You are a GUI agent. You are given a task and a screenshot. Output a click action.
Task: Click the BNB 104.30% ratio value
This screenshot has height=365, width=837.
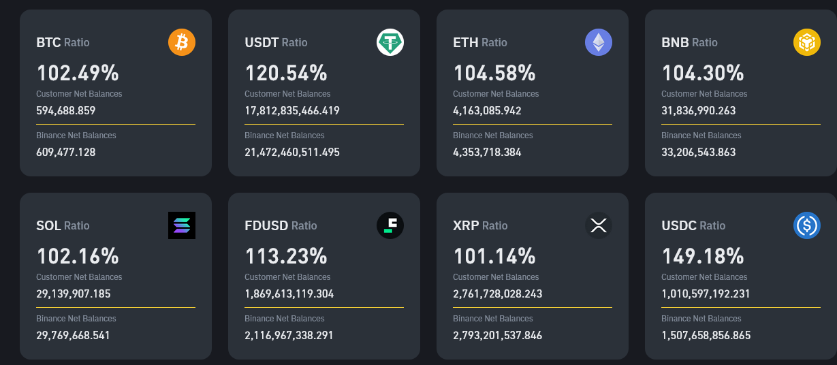[x=703, y=72]
